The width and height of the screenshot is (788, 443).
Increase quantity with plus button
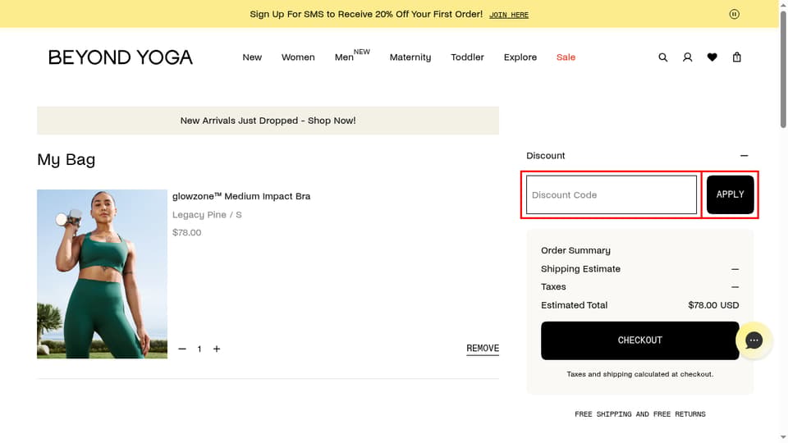point(217,349)
